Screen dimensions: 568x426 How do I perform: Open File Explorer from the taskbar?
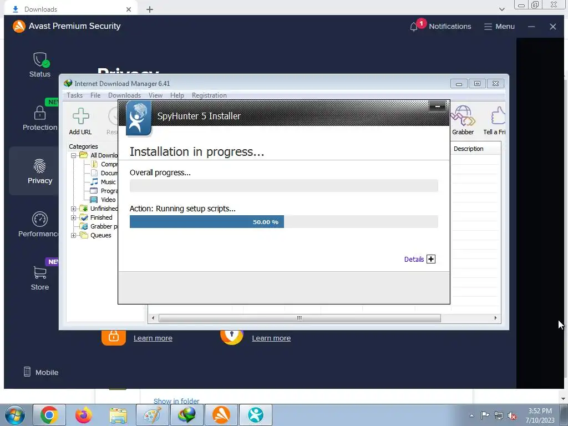(118, 415)
